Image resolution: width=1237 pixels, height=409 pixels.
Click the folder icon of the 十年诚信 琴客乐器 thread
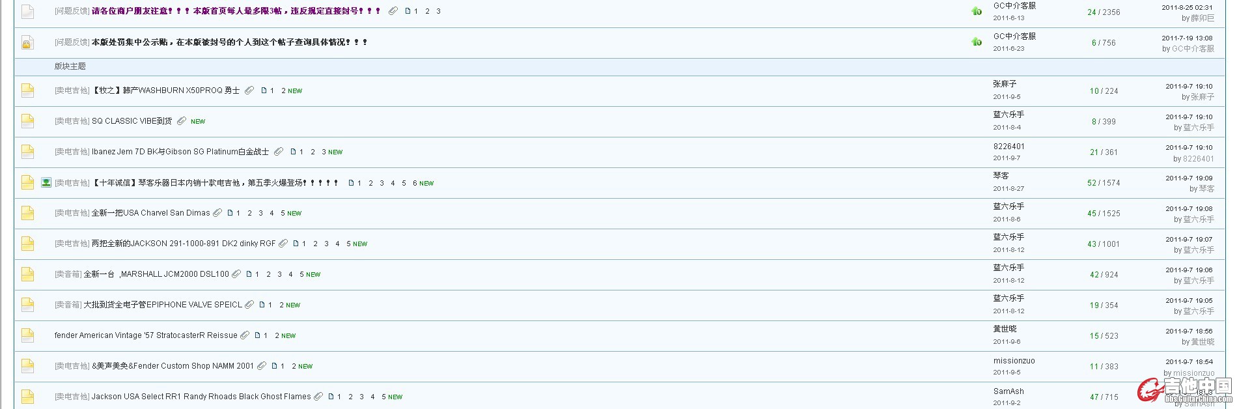(x=27, y=182)
